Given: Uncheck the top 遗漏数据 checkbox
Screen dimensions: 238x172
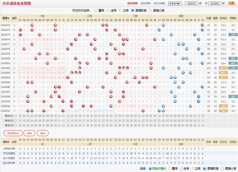Looking at the screenshot, I should tap(133, 10).
